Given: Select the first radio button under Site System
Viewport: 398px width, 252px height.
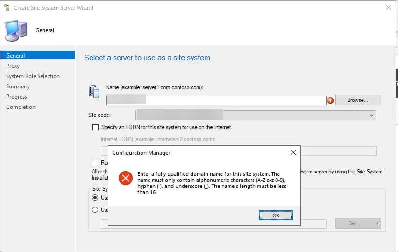Looking at the screenshot, I should coord(95,197).
